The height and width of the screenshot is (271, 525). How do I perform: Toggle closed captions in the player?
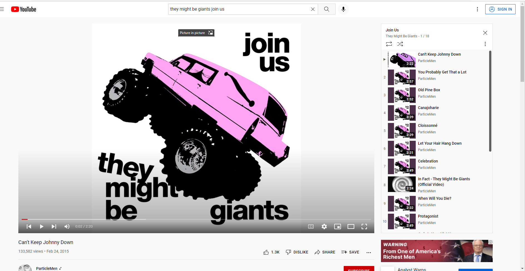click(311, 226)
